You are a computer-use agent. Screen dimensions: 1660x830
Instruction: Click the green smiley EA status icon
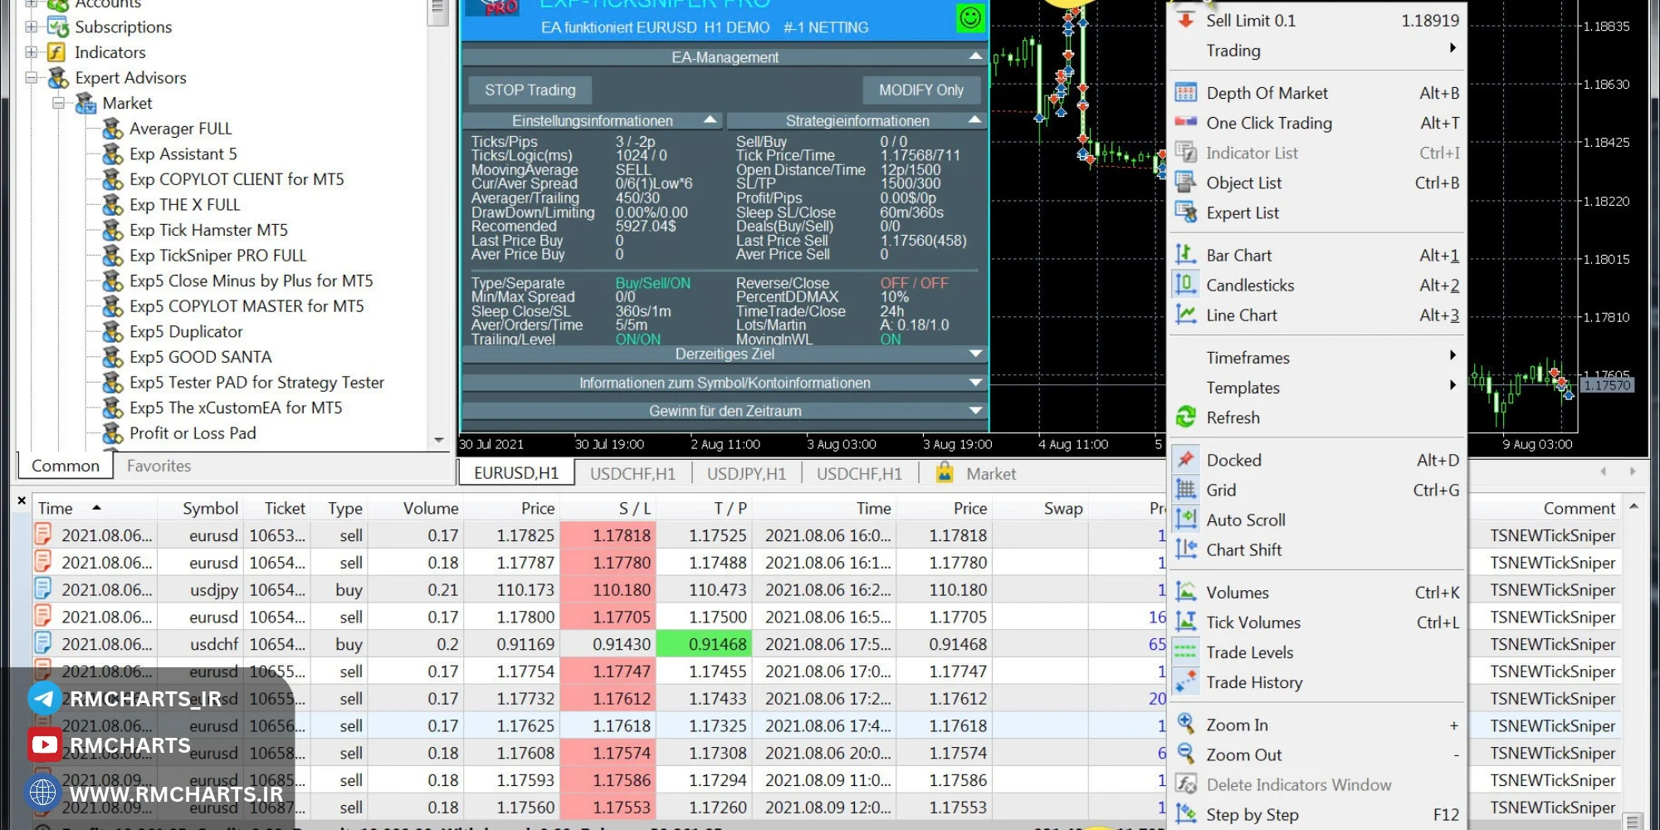(970, 17)
